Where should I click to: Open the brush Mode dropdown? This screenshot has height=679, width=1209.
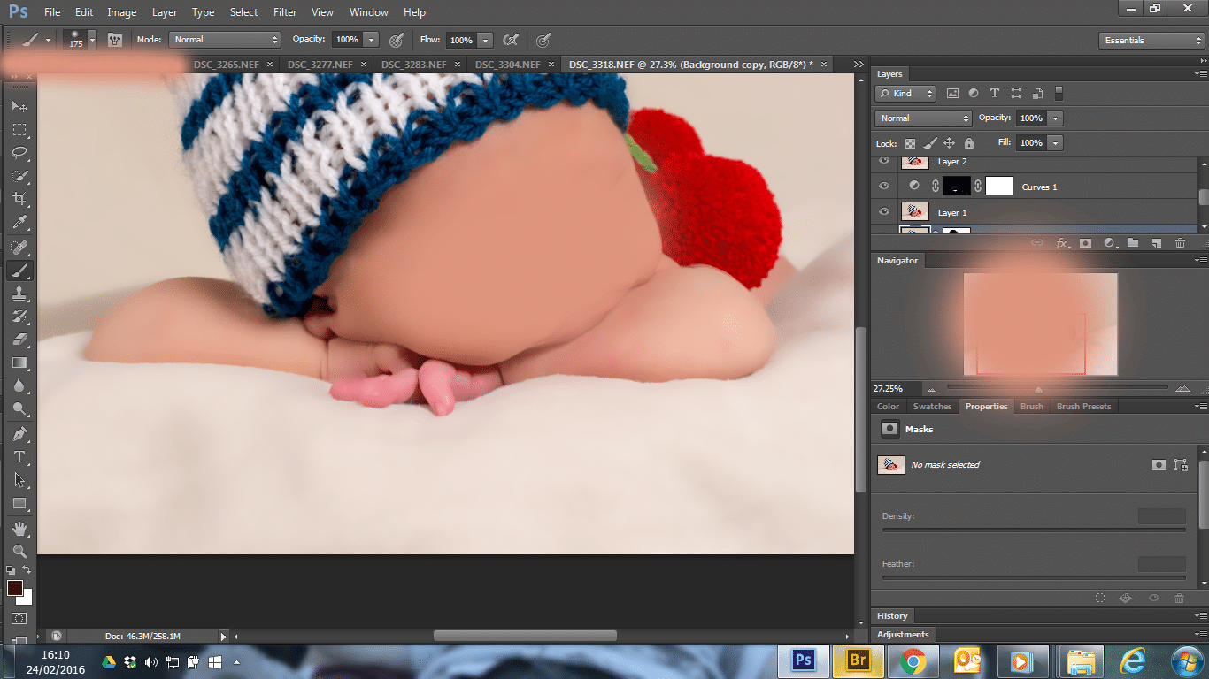click(x=225, y=40)
